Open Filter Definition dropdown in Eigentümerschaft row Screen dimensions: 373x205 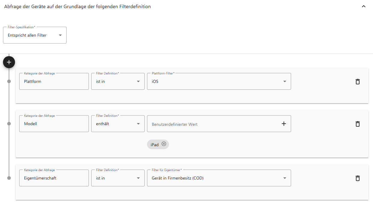[118, 178]
